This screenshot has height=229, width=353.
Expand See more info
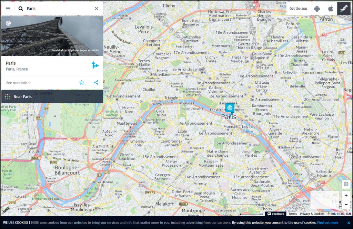pos(19,83)
